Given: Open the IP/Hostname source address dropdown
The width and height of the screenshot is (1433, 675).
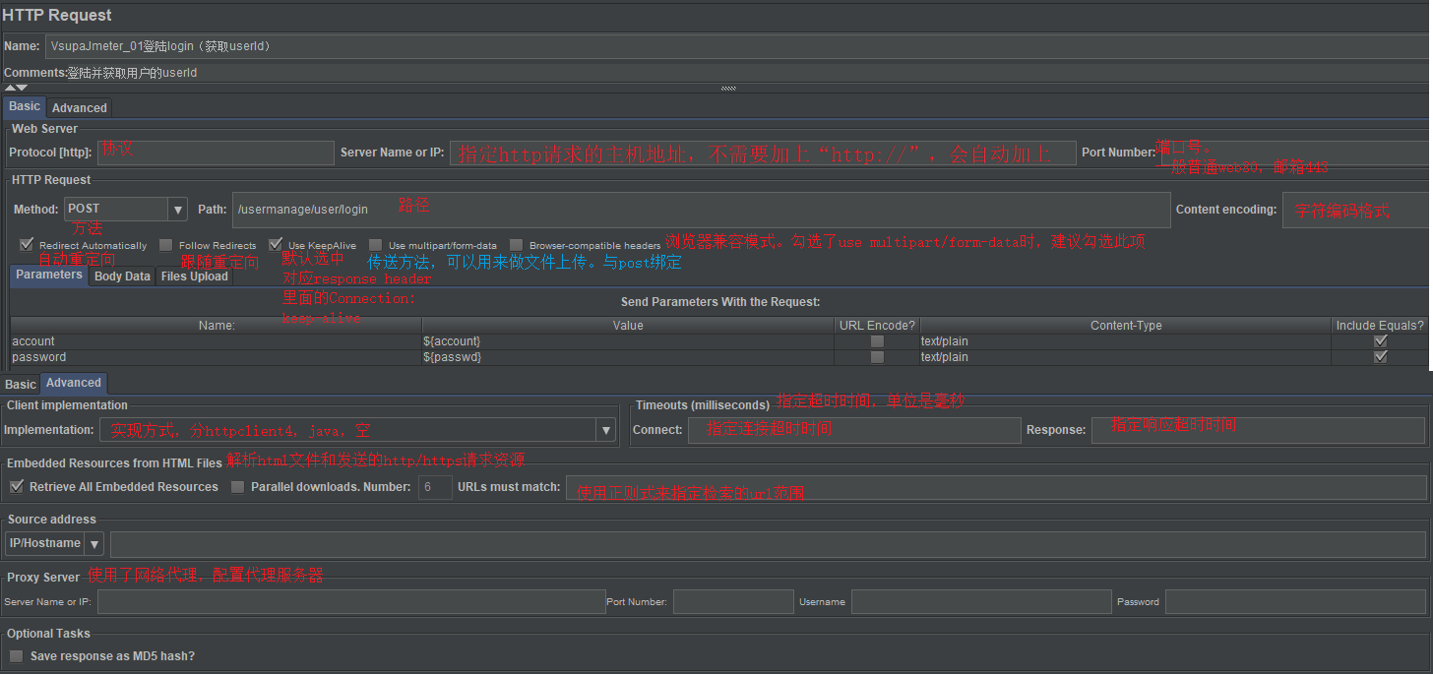Looking at the screenshot, I should pyautogui.click(x=54, y=543).
